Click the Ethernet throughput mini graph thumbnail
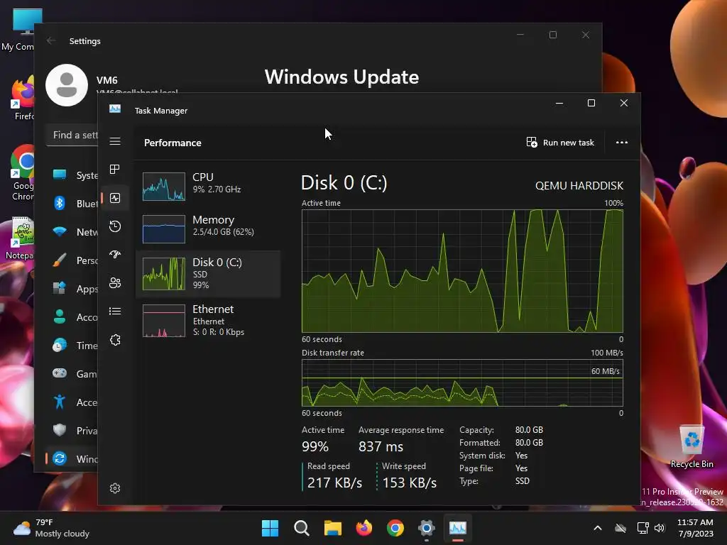 pos(164,321)
